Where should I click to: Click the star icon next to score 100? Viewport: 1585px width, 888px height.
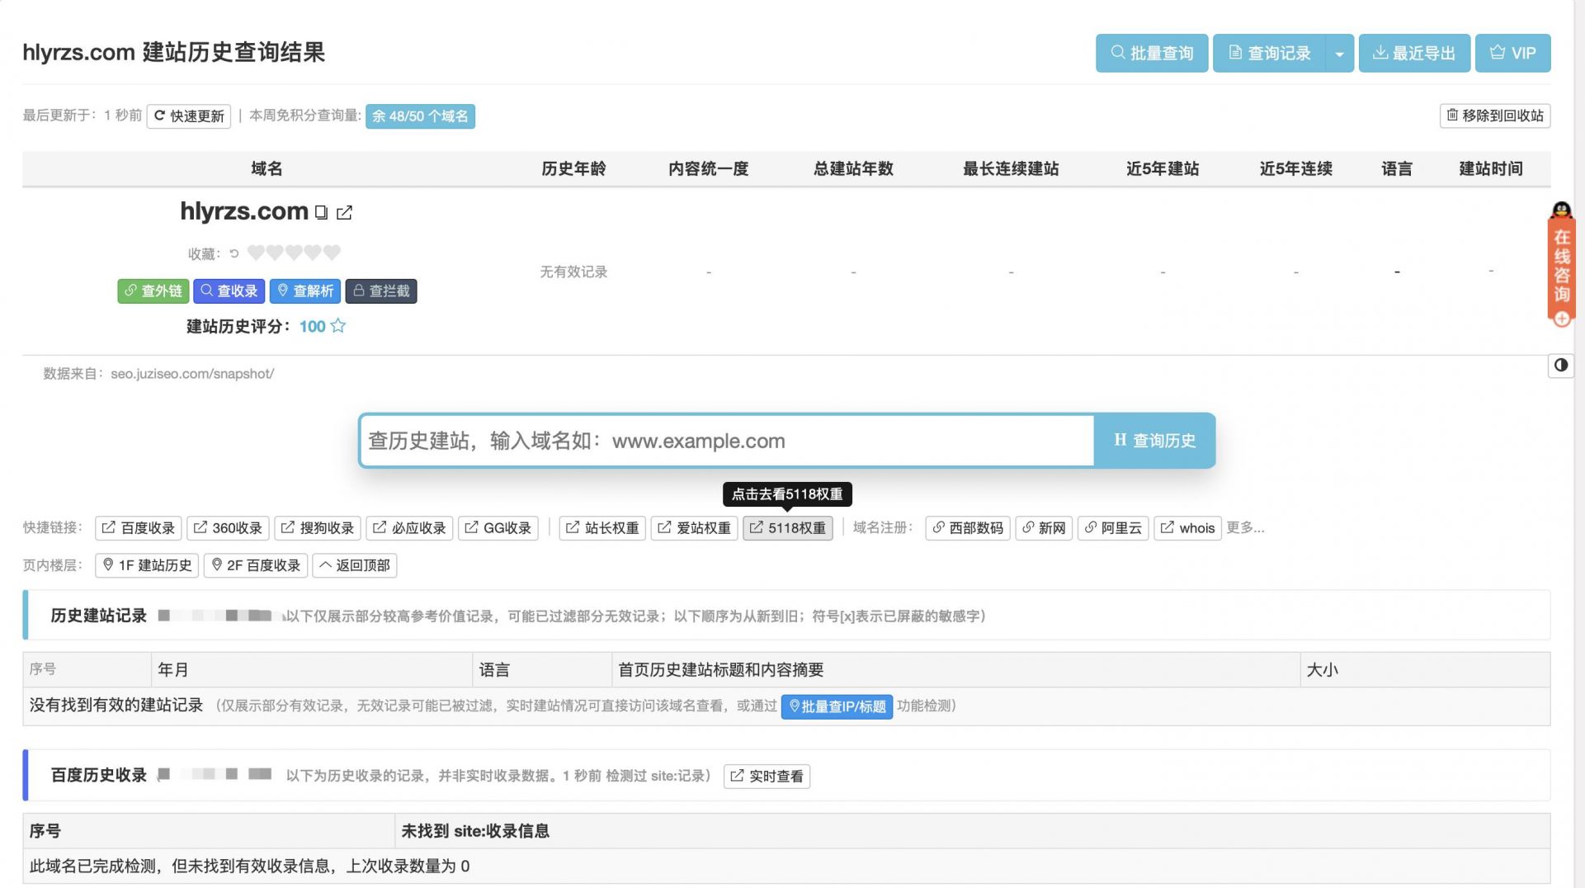click(338, 326)
